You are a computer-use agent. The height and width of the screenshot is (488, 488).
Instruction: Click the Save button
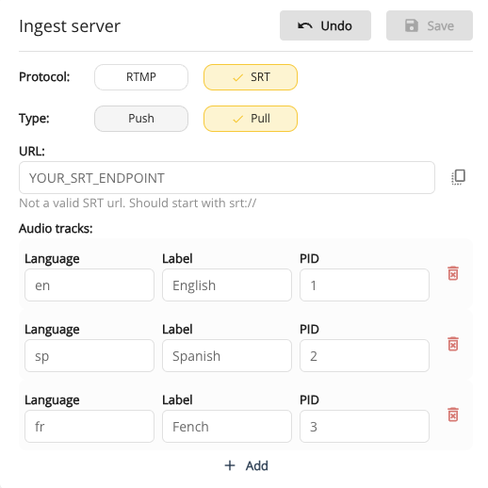pyautogui.click(x=430, y=25)
